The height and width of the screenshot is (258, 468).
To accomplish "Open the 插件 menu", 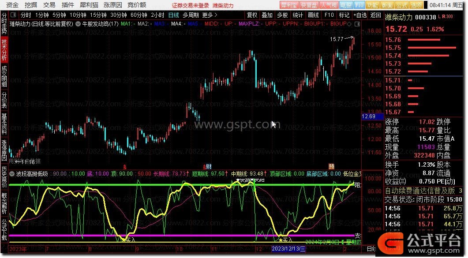I will (x=68, y=5).
